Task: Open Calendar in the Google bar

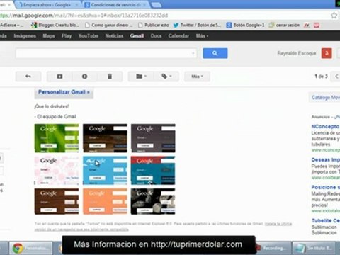Action: pos(178,36)
